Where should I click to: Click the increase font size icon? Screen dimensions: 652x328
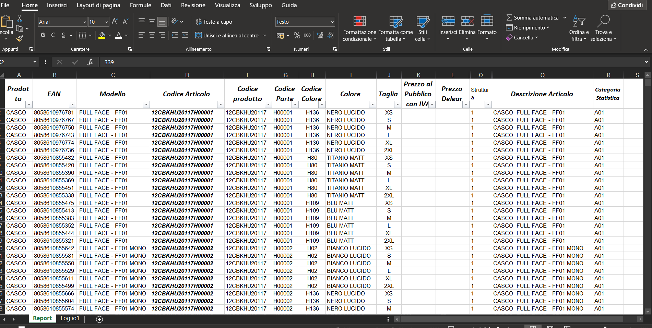click(115, 22)
